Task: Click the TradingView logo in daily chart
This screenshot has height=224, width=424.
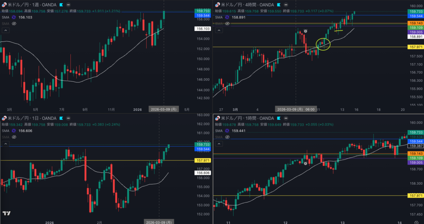Action: tap(6, 213)
